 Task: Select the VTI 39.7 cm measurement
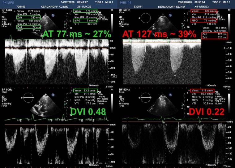[86, 24]
